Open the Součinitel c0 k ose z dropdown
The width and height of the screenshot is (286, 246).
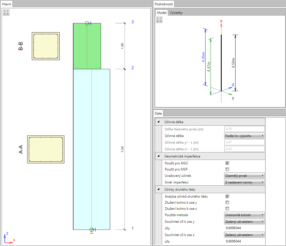coord(244,235)
